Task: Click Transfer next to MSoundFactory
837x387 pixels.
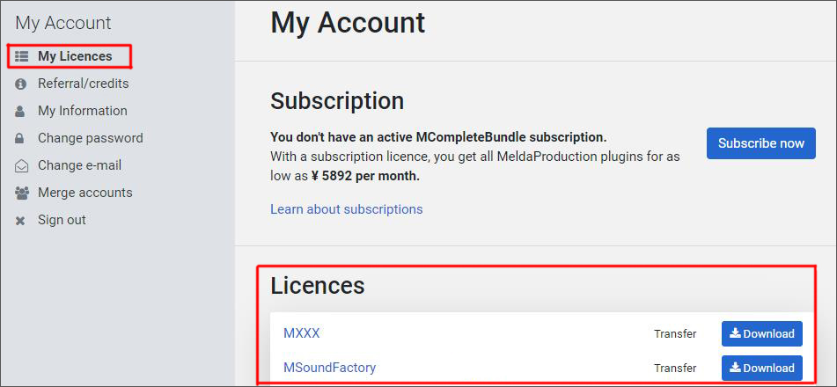Action: pyautogui.click(x=675, y=369)
